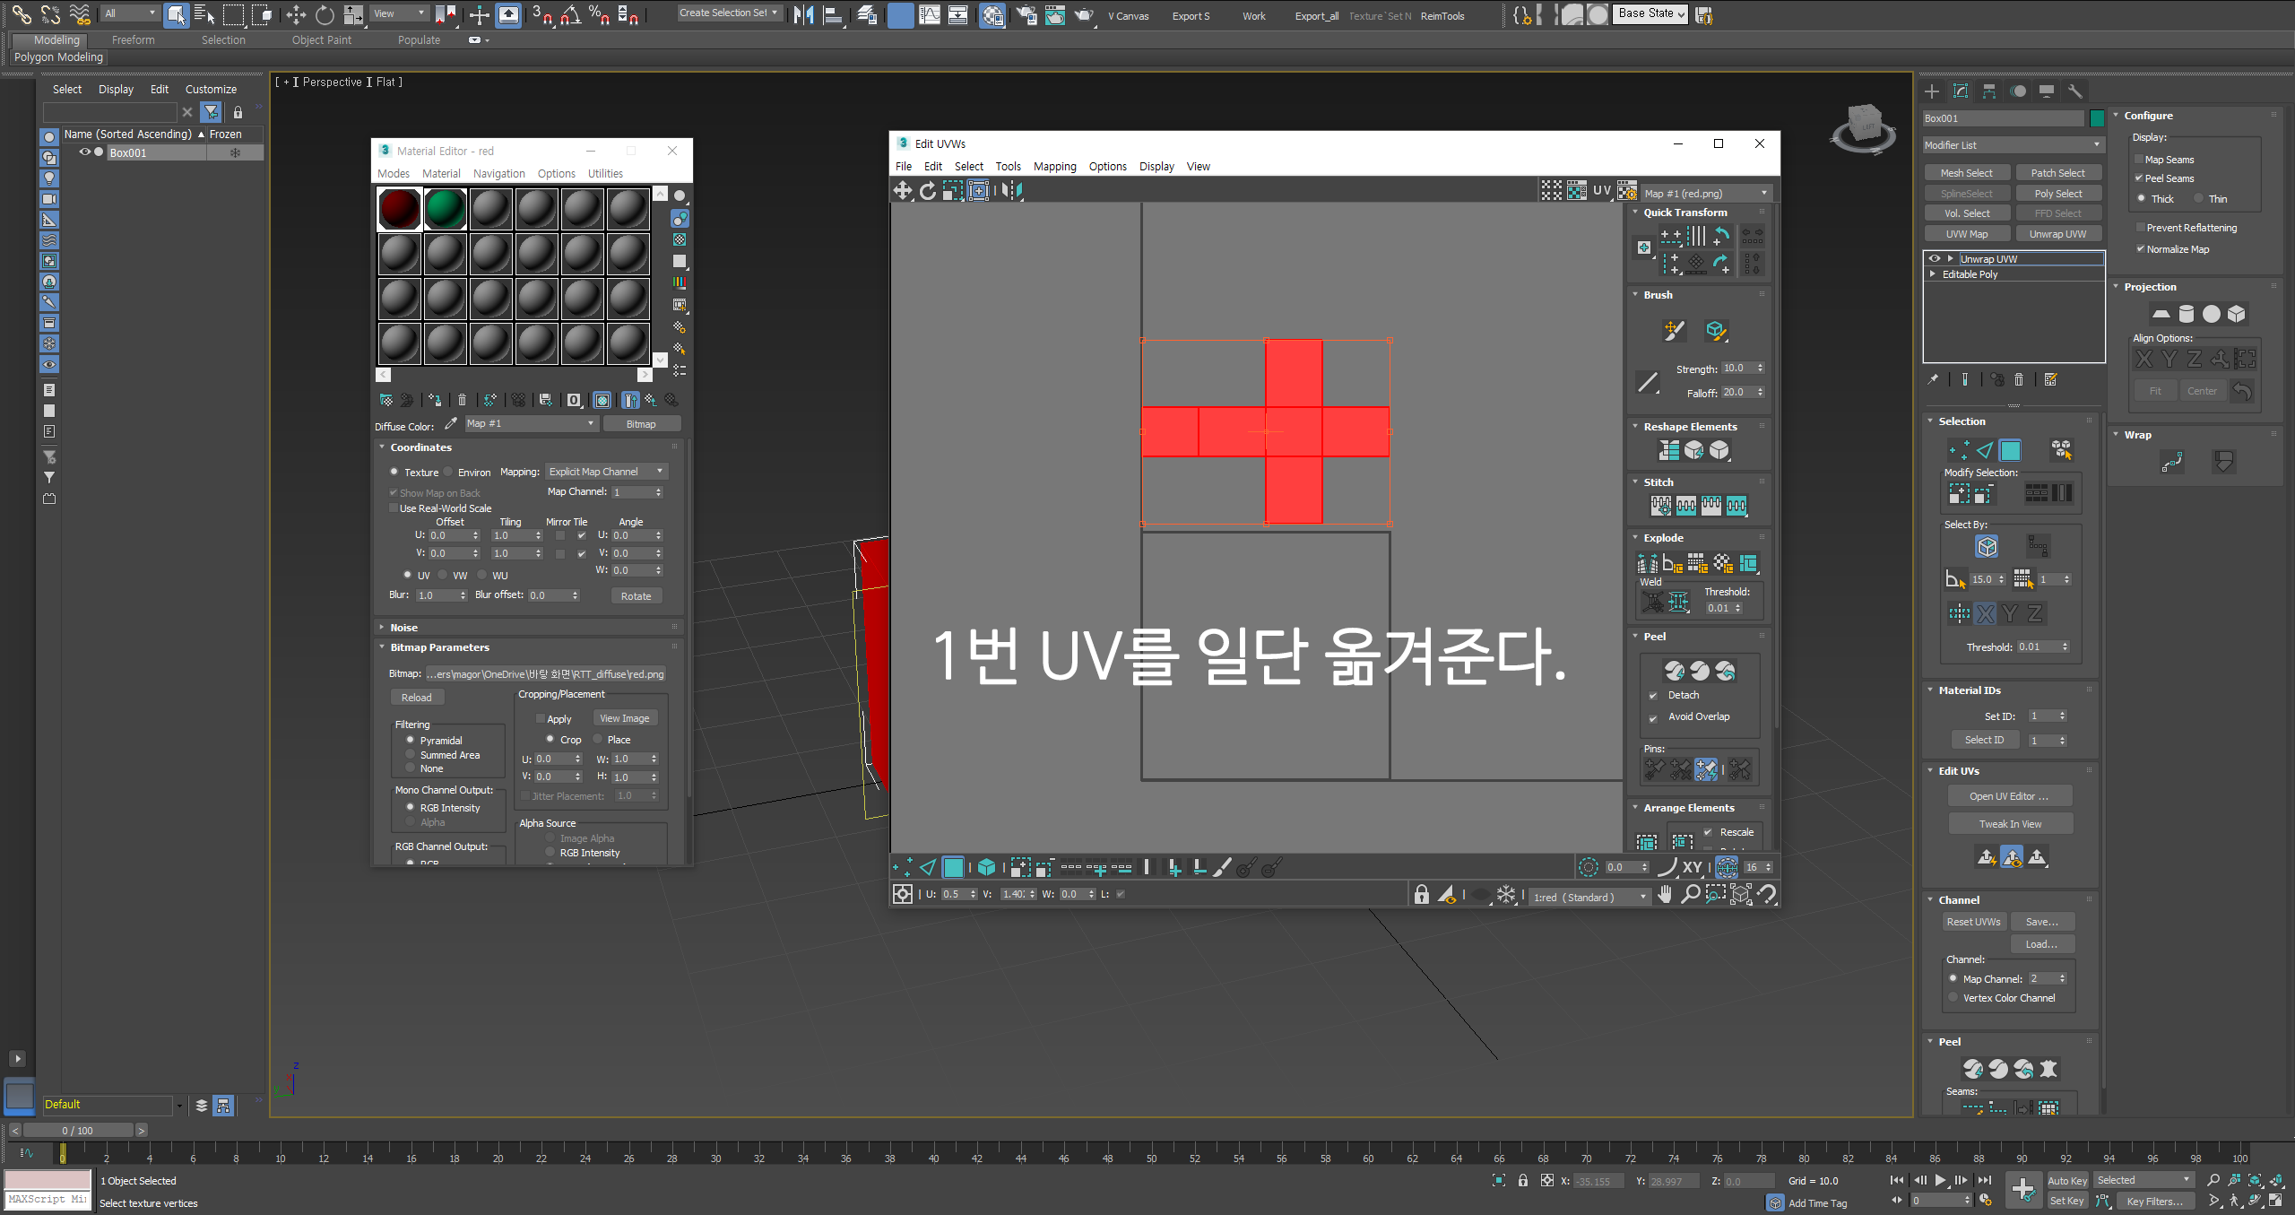Open the Map #1 name dropdown in Material Editor
This screenshot has width=2295, height=1215.
(531, 423)
